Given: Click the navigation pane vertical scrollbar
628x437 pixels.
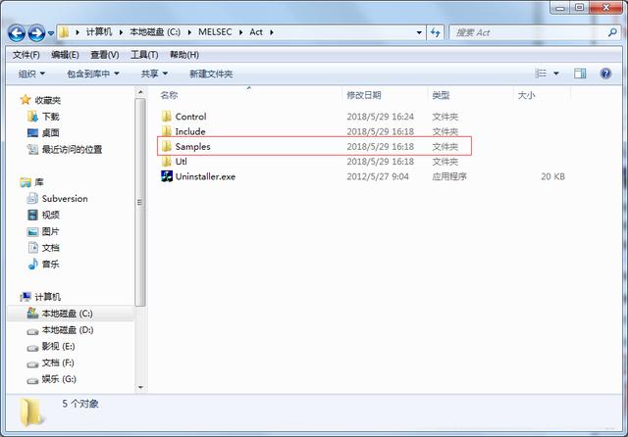Looking at the screenshot, I should click(141, 196).
